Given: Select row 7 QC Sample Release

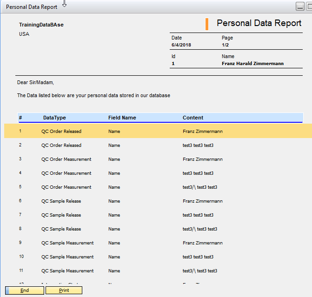Looking at the screenshot, I should [x=61, y=215].
